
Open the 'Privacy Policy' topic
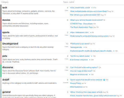pos(76,83)
